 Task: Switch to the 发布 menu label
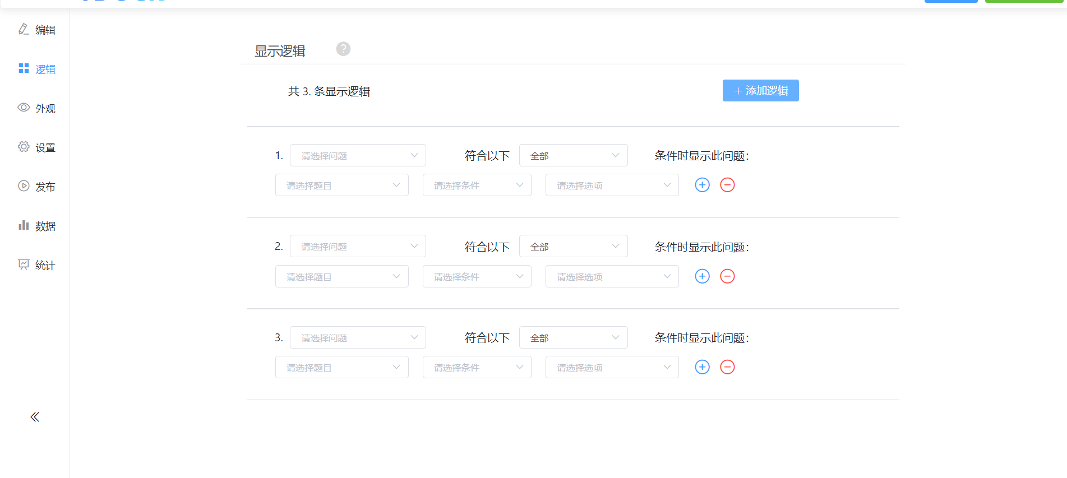pyautogui.click(x=45, y=187)
